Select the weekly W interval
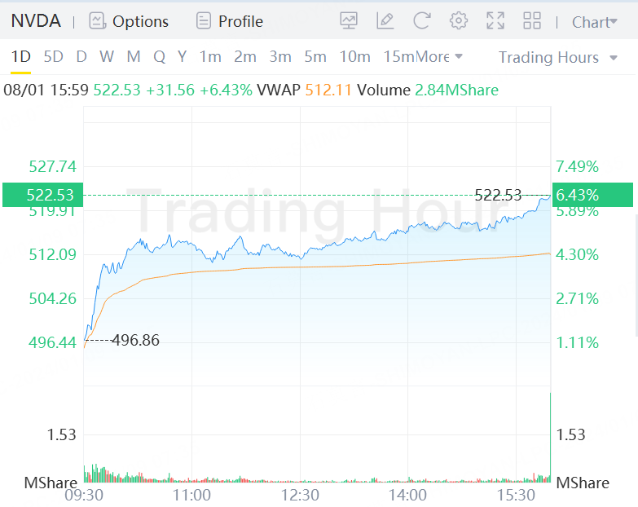This screenshot has height=507, width=638. pos(107,57)
